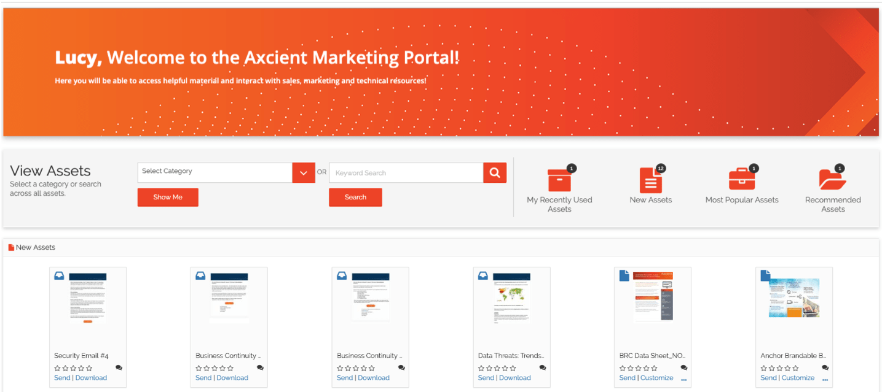Expand the Select Category dropdown arrow
882x392 pixels.
pos(304,173)
